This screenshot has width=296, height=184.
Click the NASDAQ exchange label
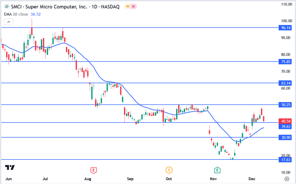click(x=110, y=6)
